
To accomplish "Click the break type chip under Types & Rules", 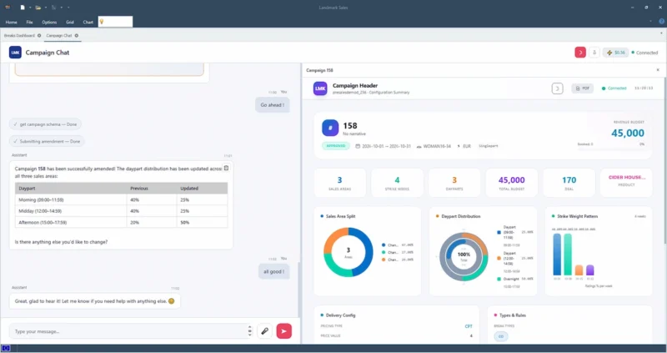I will point(501,336).
